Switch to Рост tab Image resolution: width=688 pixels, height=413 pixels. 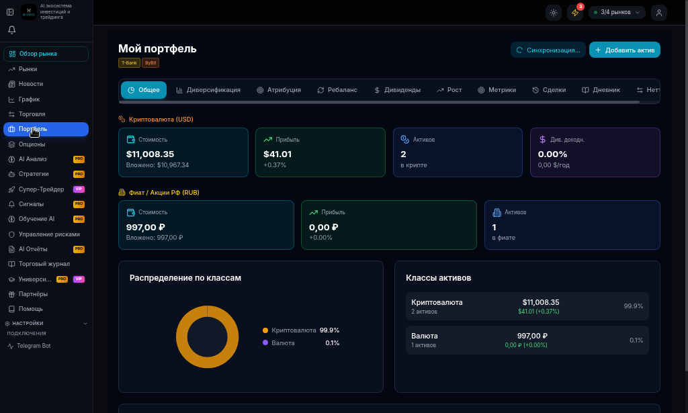click(449, 90)
